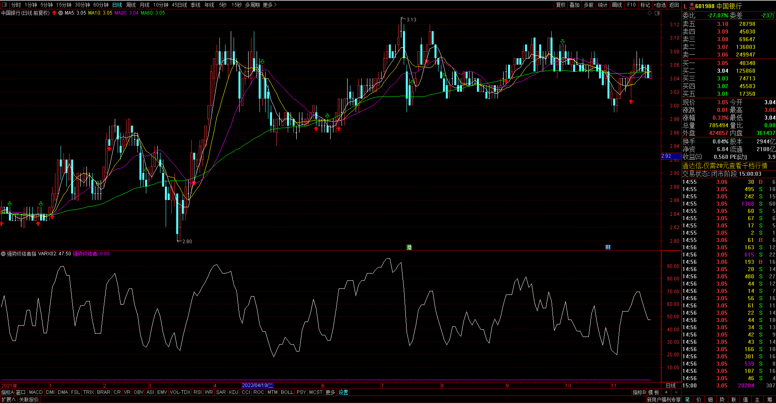The height and width of the screenshot is (404, 776).
Task: Select the 5分钟 period
Action: [x=46, y=5]
